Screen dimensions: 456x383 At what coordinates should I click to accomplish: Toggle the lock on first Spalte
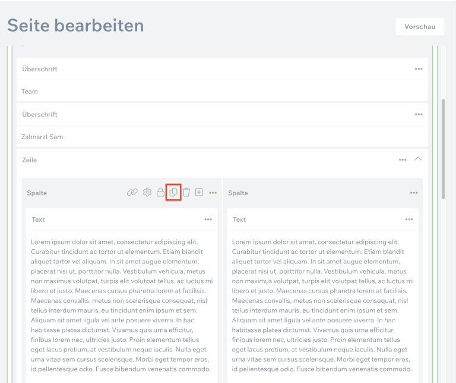click(160, 193)
